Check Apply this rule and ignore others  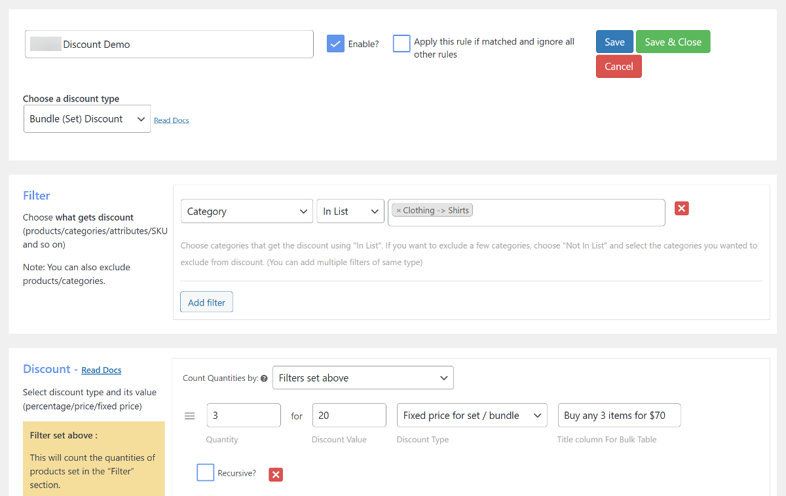[x=402, y=44]
